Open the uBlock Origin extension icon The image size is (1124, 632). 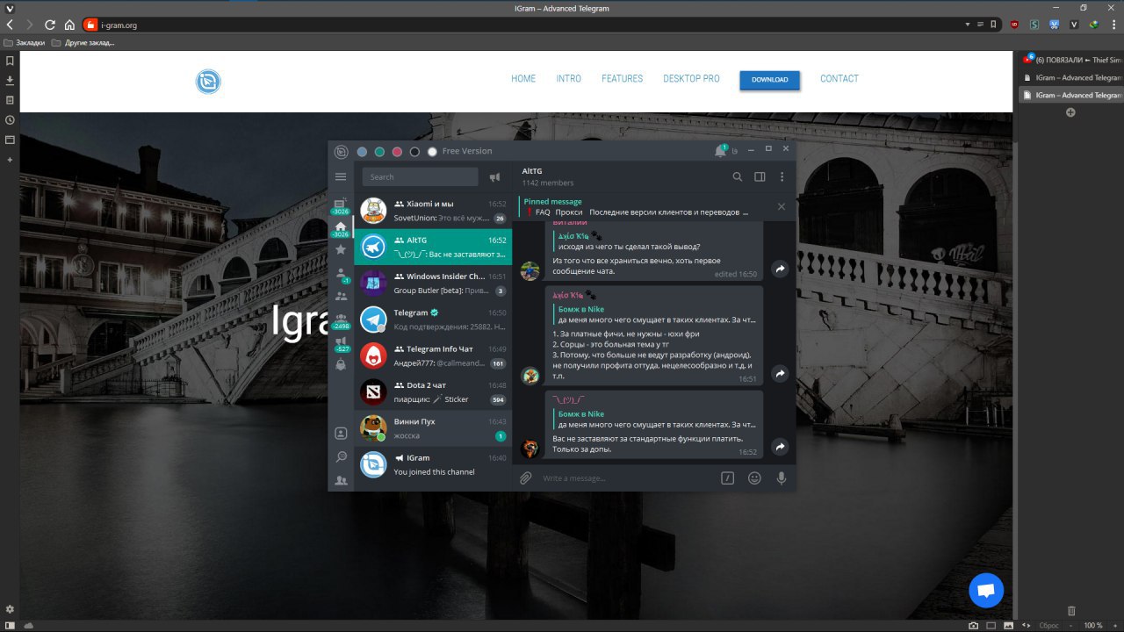[x=1014, y=25]
